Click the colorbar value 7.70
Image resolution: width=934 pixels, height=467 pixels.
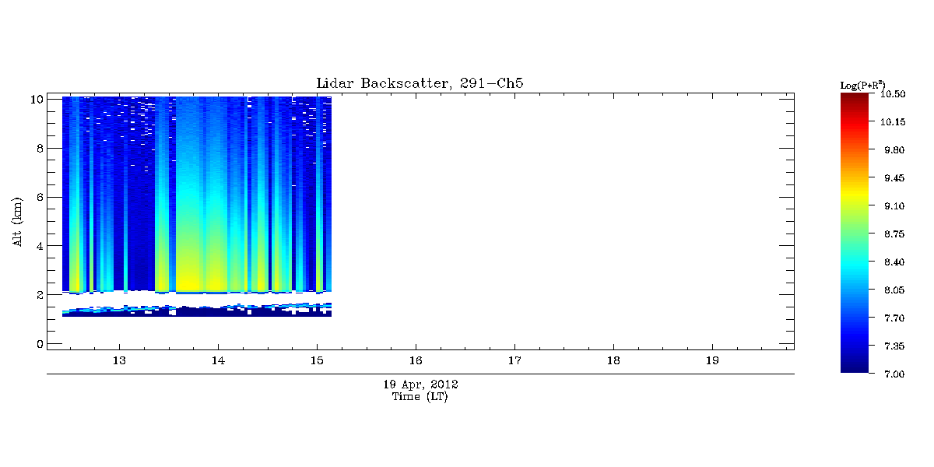[894, 318]
